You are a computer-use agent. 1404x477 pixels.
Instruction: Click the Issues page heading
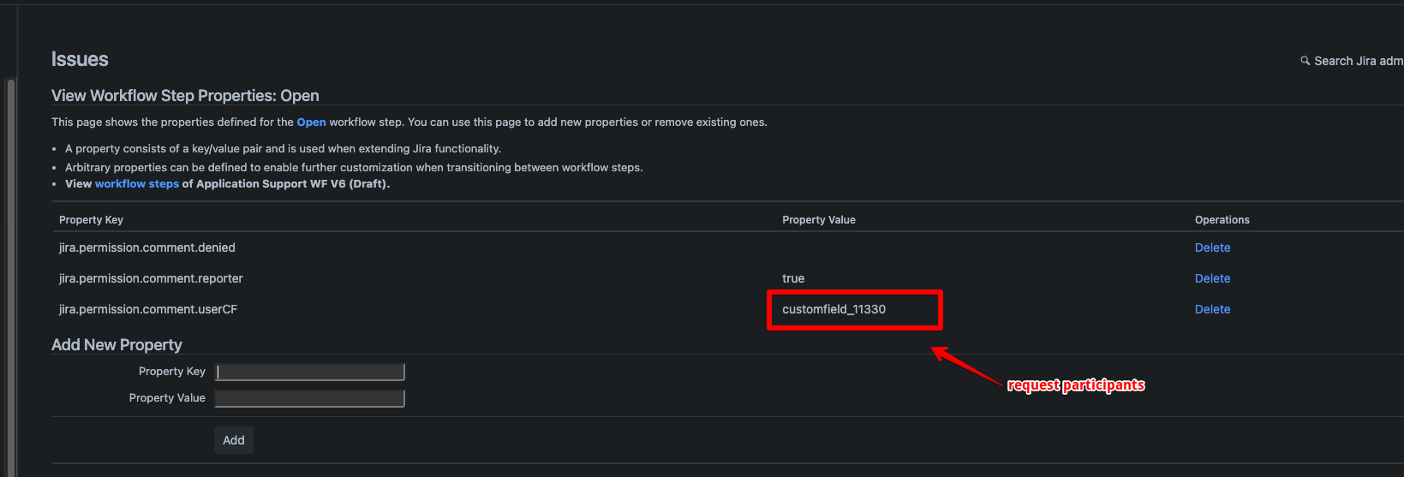(80, 59)
